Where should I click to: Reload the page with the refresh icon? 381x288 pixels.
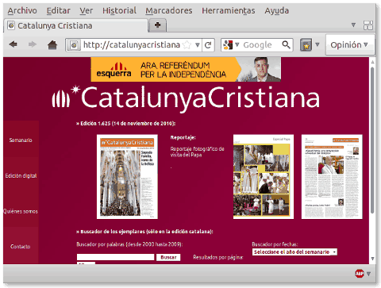[x=208, y=45]
